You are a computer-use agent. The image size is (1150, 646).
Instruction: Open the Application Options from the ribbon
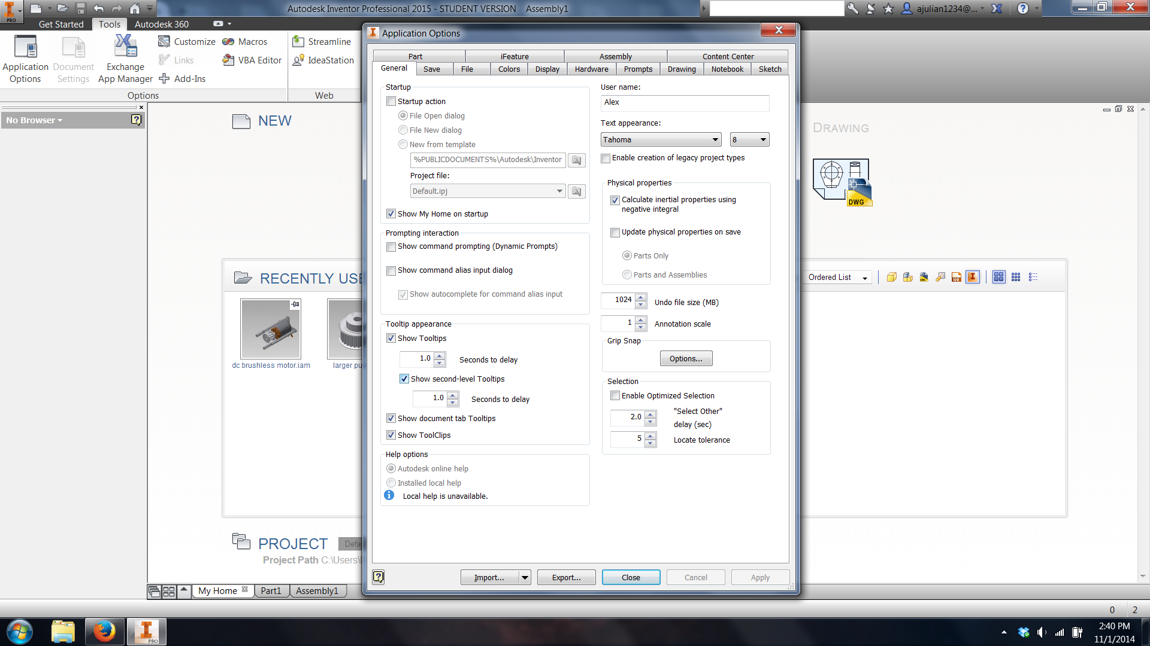[25, 58]
